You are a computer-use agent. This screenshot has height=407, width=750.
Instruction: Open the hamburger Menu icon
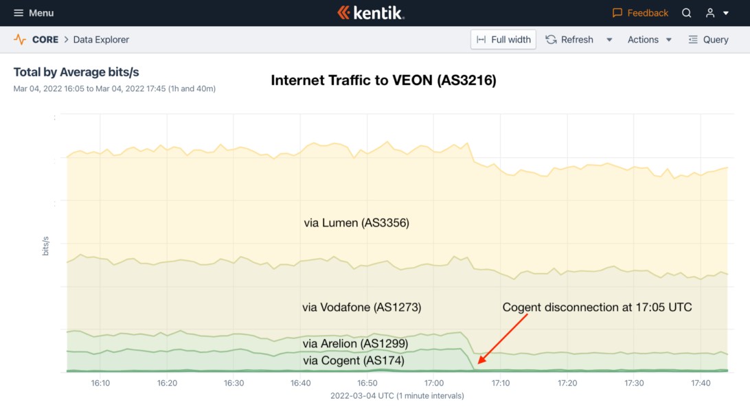pyautogui.click(x=18, y=13)
